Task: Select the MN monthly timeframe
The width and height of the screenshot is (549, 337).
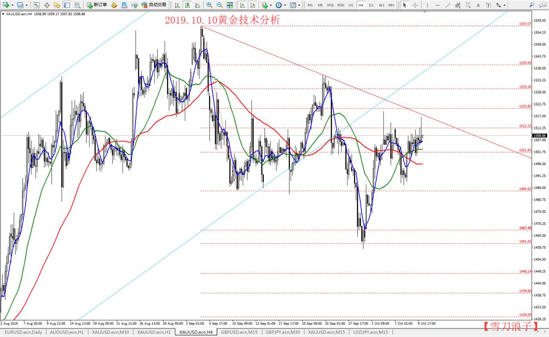Action: [391, 5]
